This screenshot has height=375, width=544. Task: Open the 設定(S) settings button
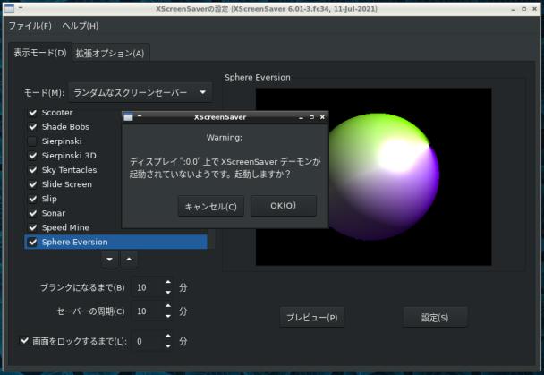(x=435, y=317)
